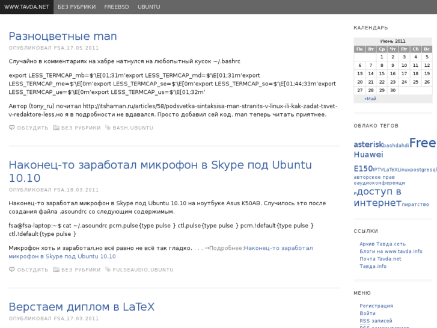Image resolution: width=437 pixels, height=328 pixels.
Task: Select day 30 in the calendar
Action: [x=393, y=90]
